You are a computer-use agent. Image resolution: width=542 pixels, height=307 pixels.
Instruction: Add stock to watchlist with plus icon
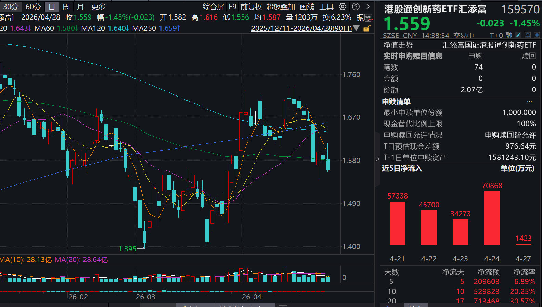pyautogui.click(x=537, y=35)
